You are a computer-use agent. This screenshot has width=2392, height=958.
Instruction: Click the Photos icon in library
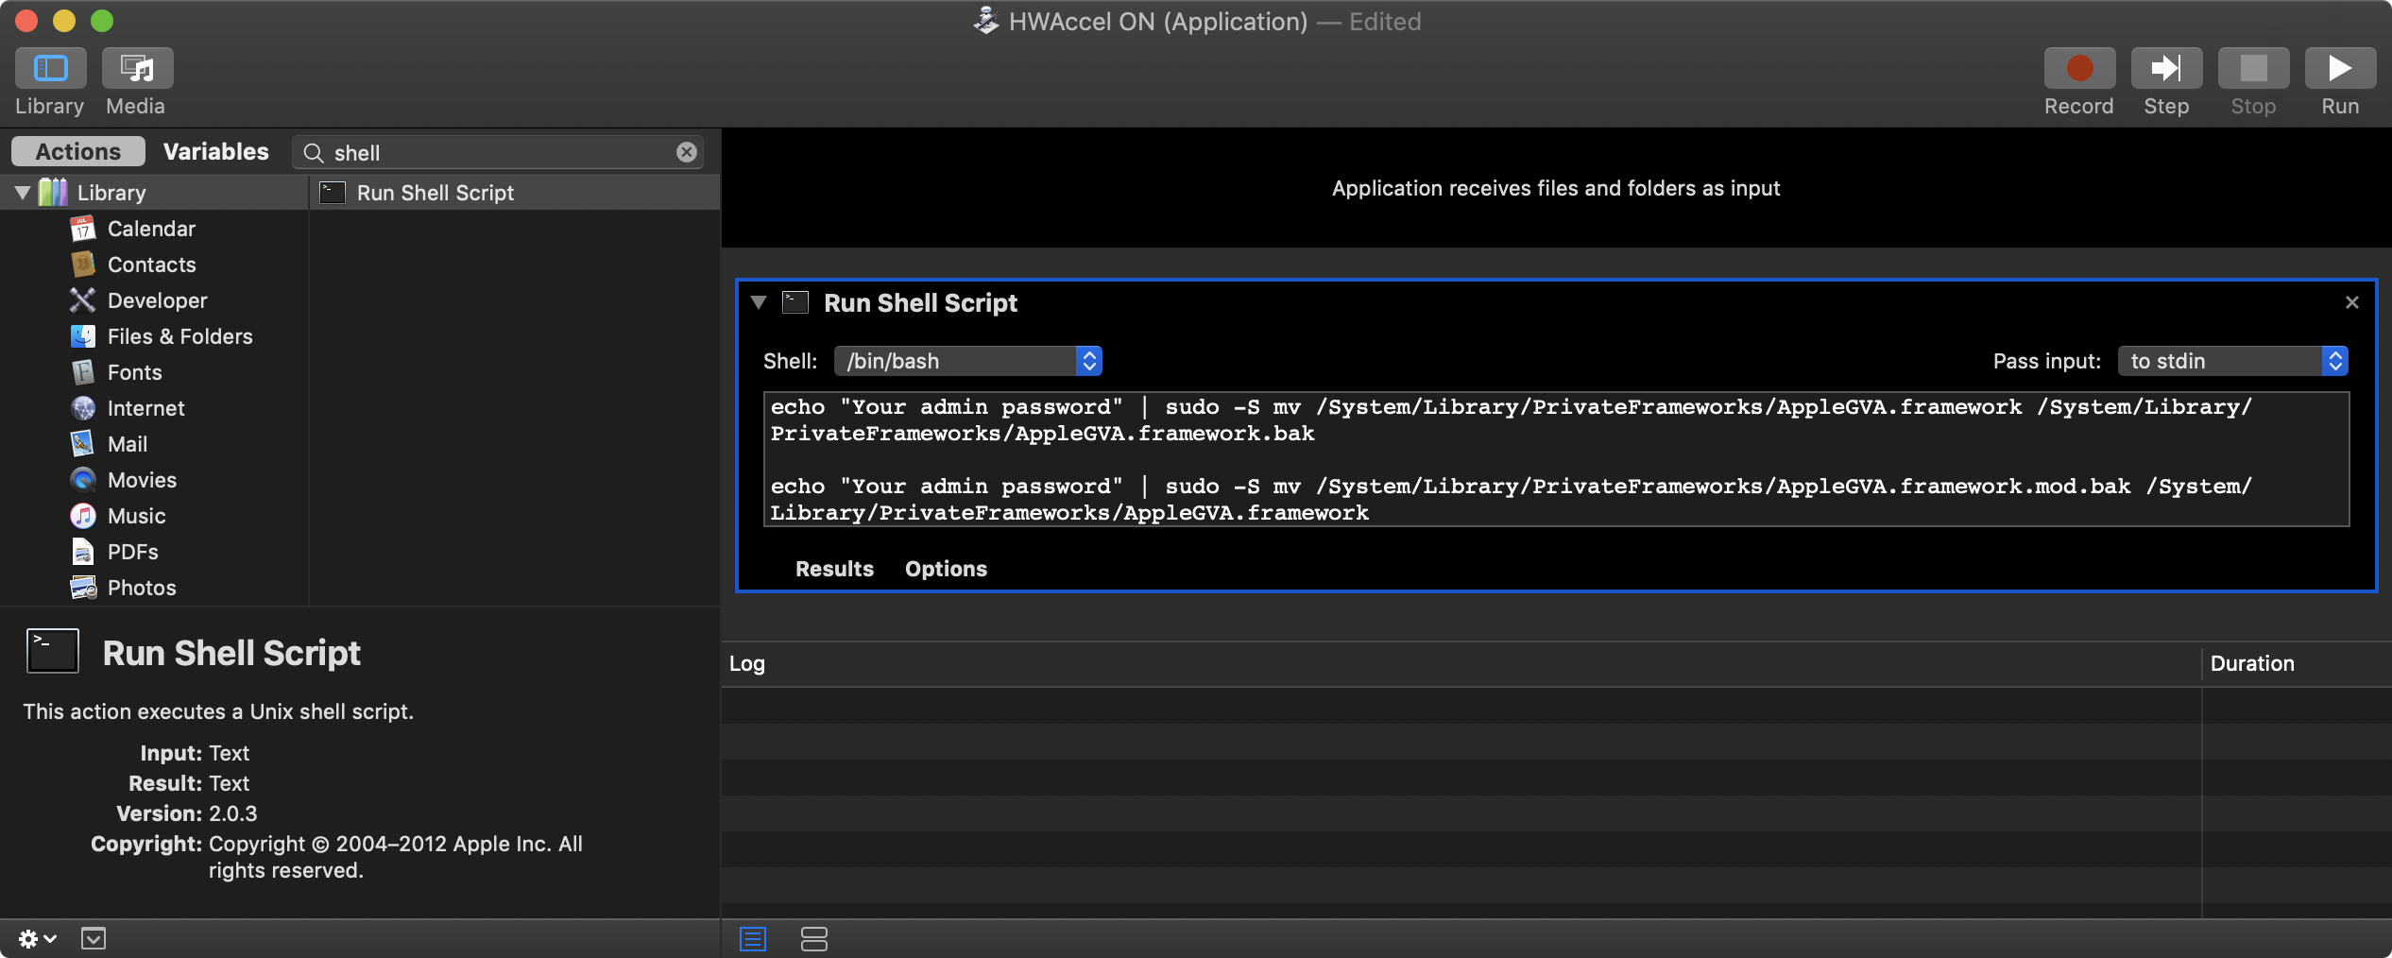(x=83, y=588)
